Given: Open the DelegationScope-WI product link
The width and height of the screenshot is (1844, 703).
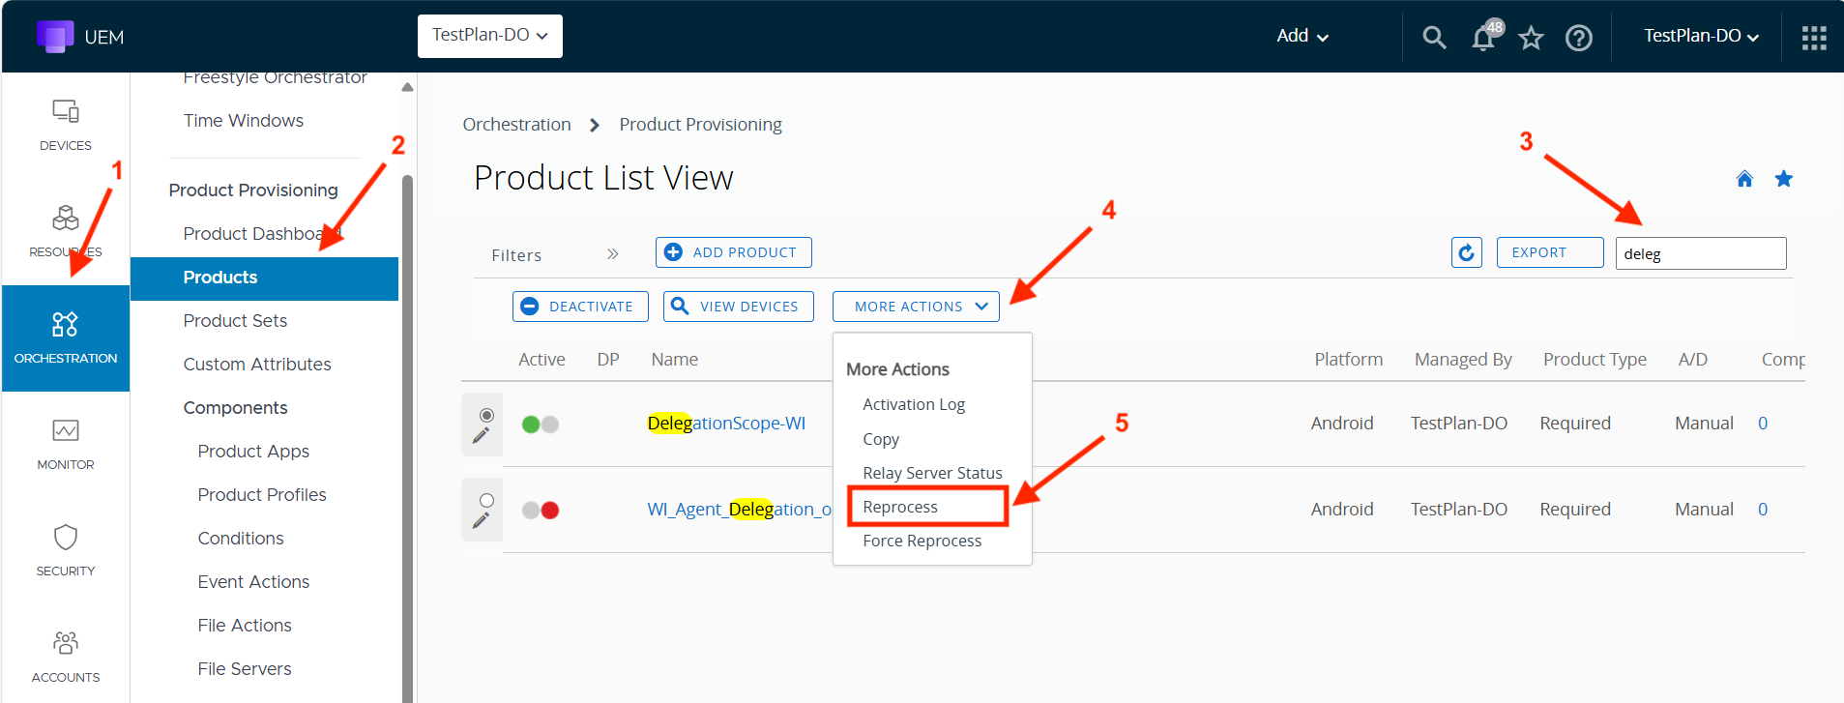Looking at the screenshot, I should coord(725,424).
